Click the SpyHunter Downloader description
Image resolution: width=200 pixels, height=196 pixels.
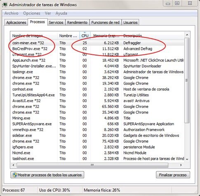[x=142, y=66]
